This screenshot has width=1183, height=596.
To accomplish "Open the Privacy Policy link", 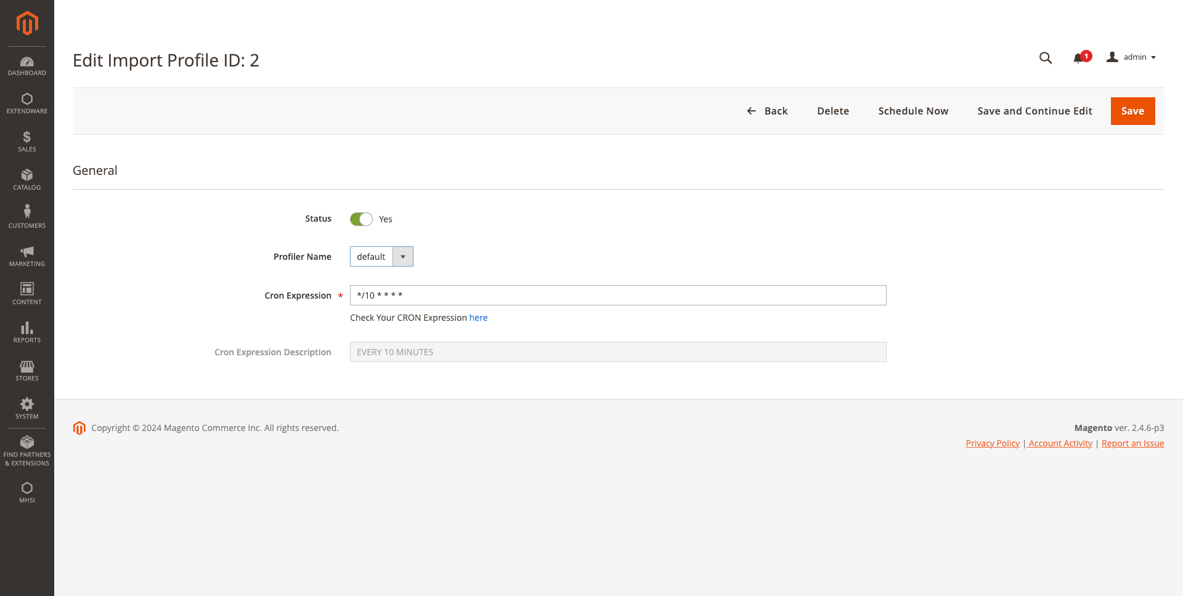I will [993, 443].
